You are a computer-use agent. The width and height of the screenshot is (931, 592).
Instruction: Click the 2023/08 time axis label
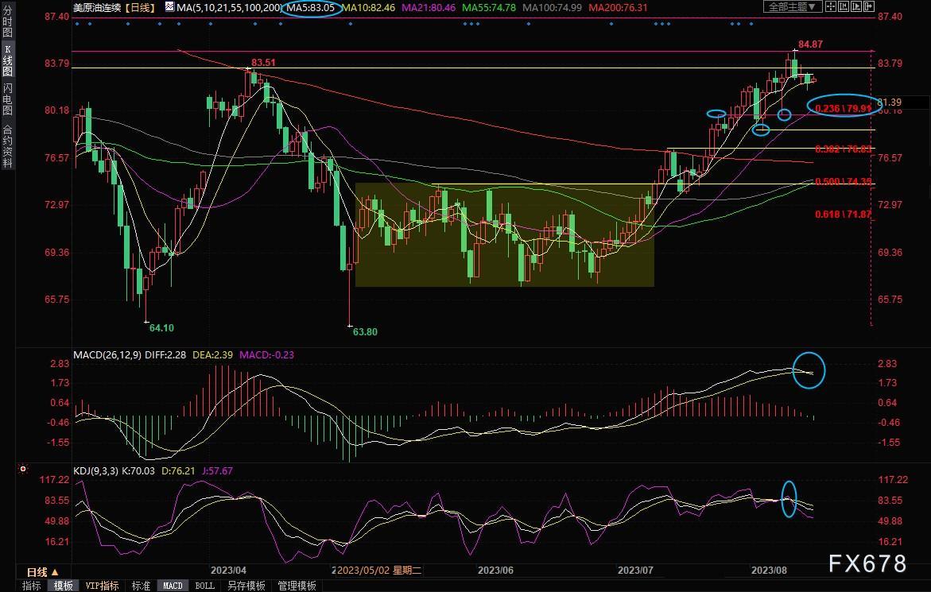click(769, 570)
